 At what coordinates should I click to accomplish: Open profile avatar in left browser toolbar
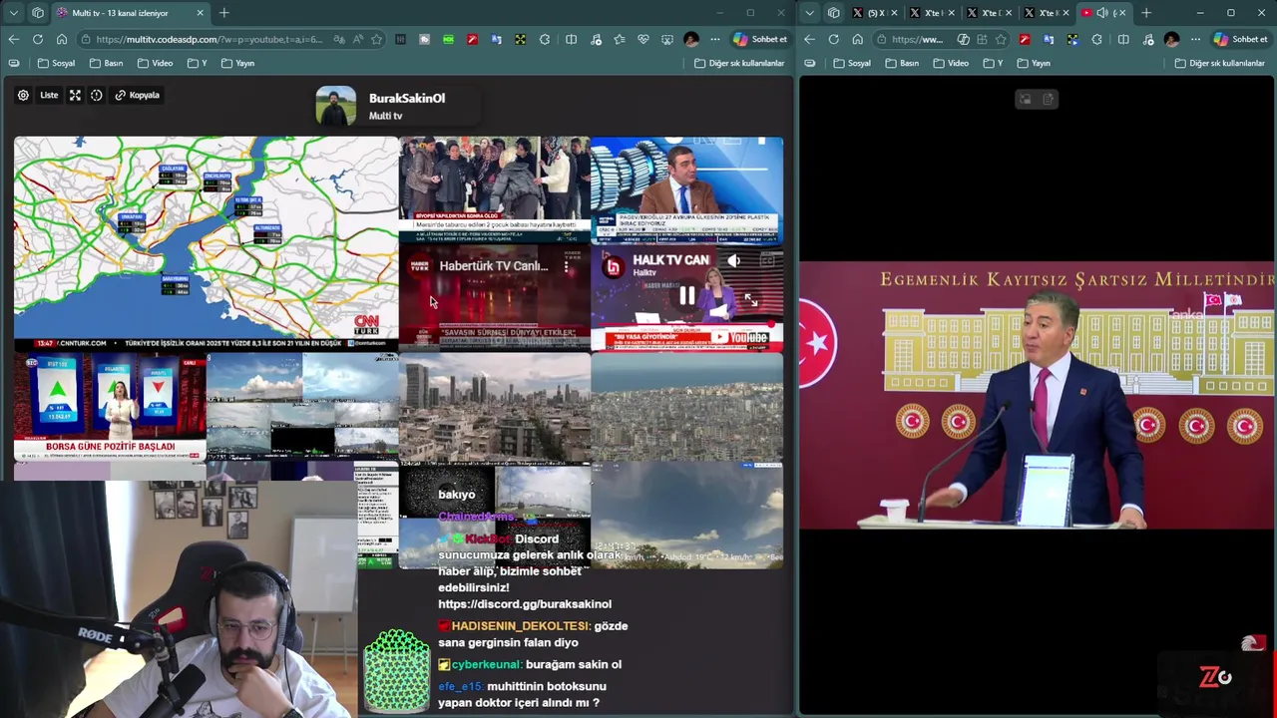coord(691,39)
